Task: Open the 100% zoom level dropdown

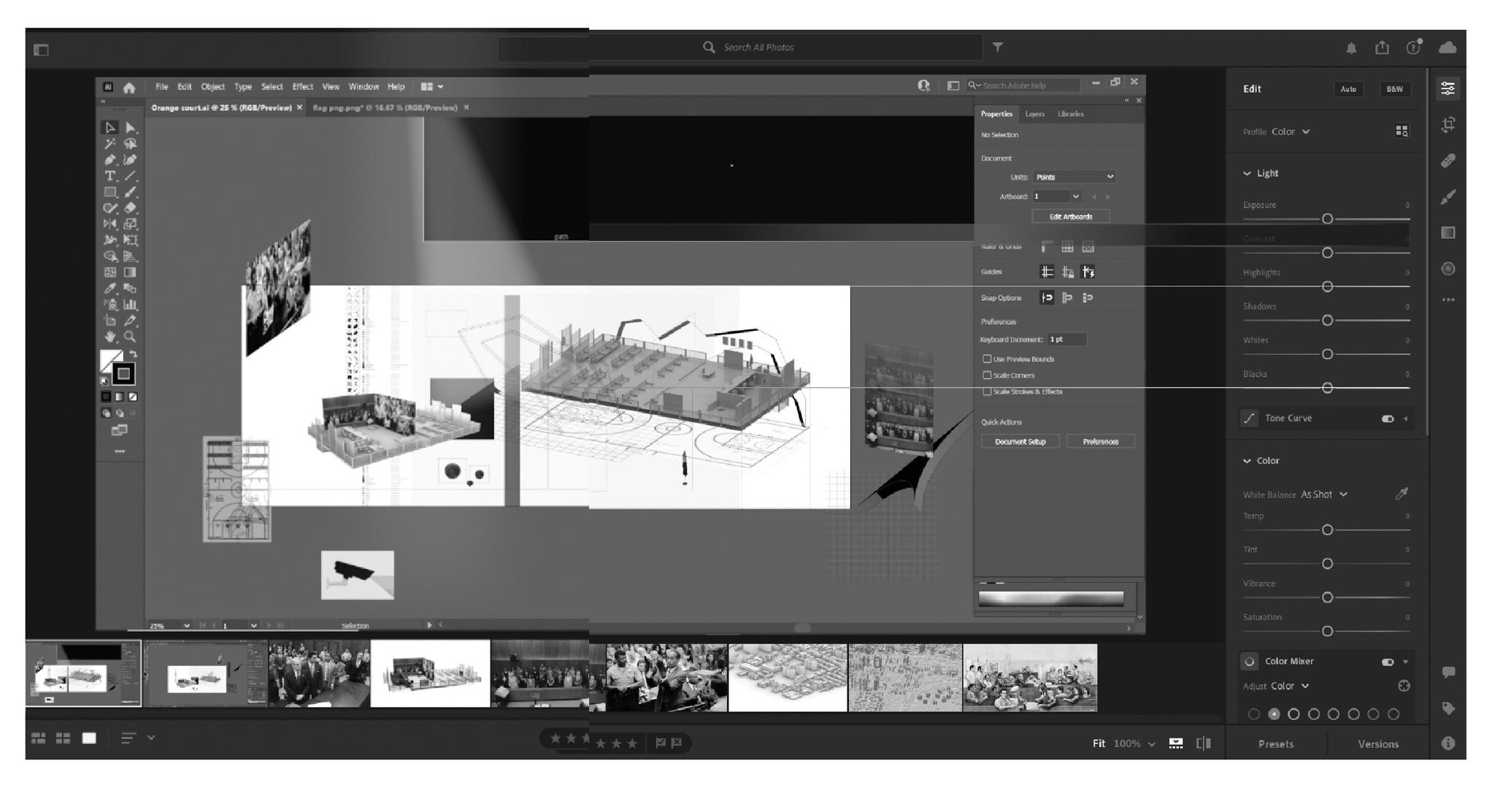Action: 1134,743
